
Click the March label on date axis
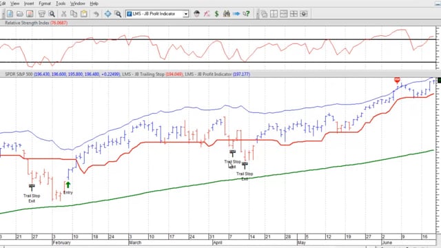135,242
